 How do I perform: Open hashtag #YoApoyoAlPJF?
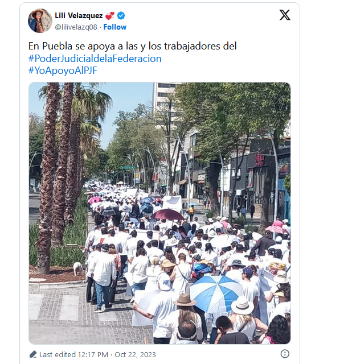[63, 71]
